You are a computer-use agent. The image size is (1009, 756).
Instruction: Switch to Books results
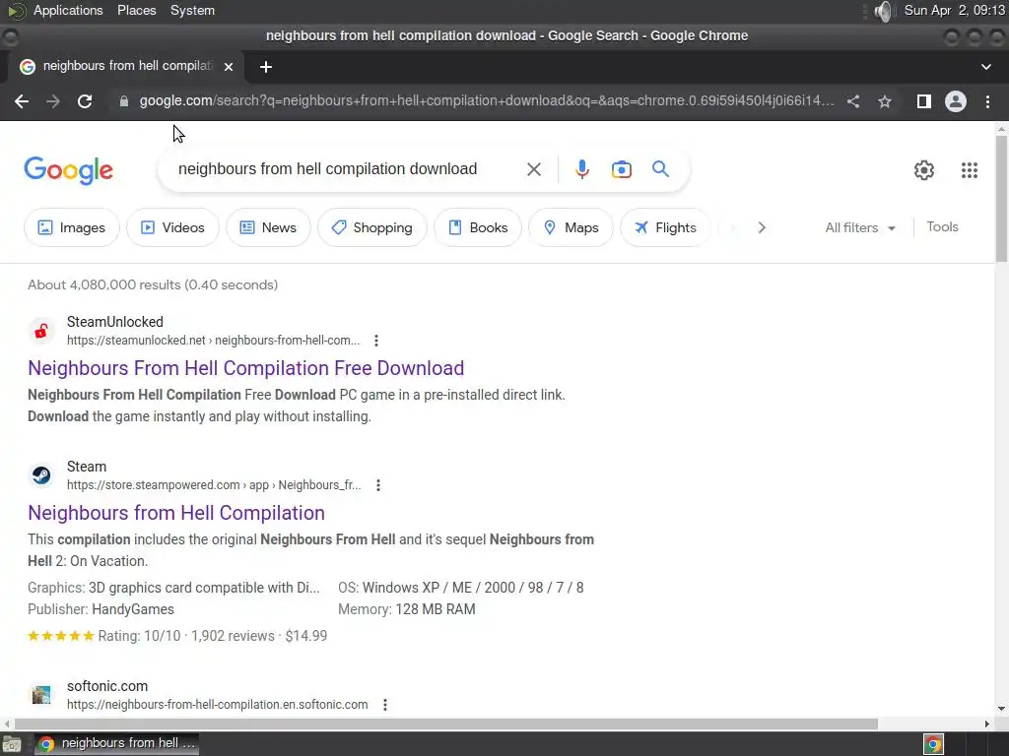pyautogui.click(x=478, y=227)
